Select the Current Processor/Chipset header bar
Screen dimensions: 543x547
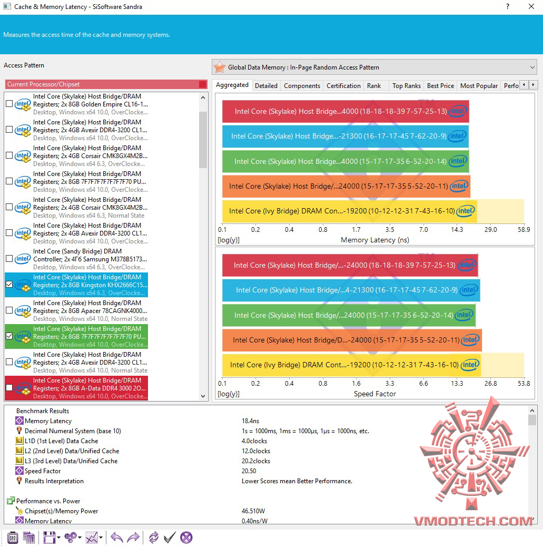pyautogui.click(x=106, y=84)
